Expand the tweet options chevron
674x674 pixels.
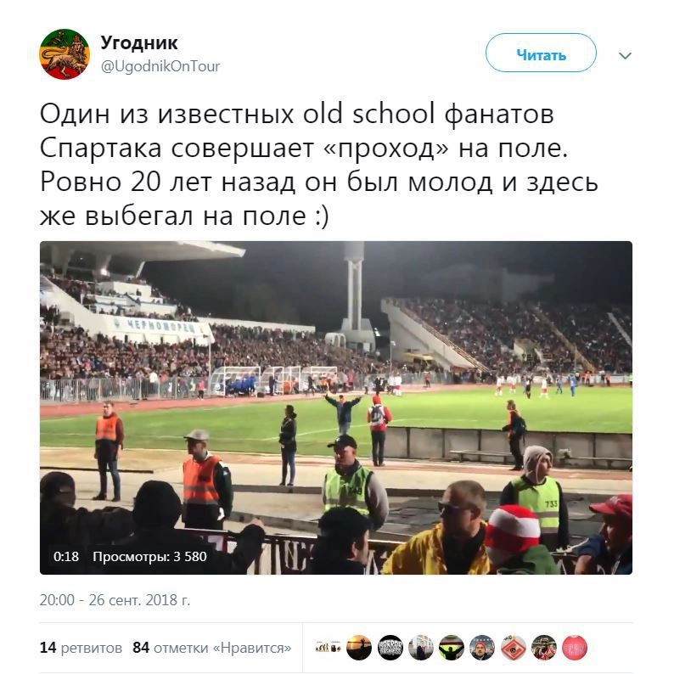click(x=625, y=55)
